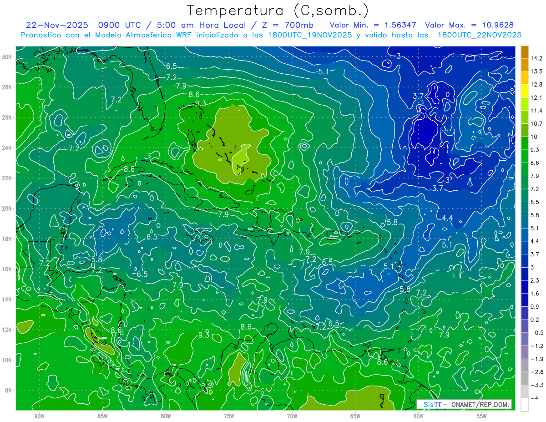Click the "20N" latitude axis label
Image resolution: width=546 pixels, height=422 pixels.
click(8, 208)
